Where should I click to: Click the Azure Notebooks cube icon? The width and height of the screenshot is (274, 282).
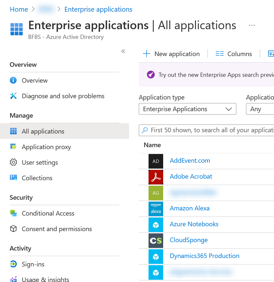[x=156, y=225]
